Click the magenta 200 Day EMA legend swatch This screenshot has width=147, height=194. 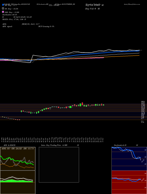3,12
